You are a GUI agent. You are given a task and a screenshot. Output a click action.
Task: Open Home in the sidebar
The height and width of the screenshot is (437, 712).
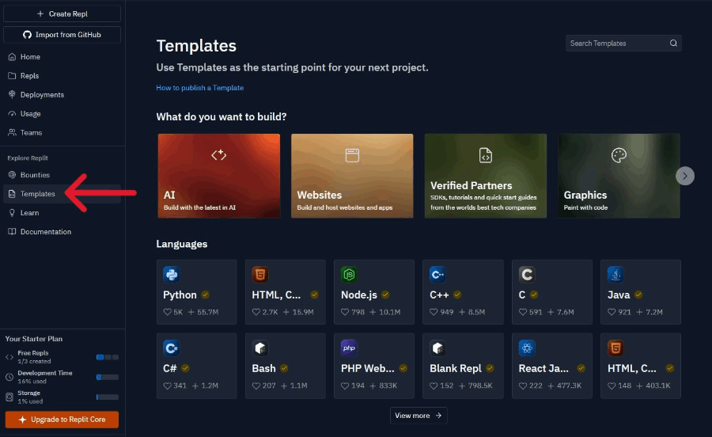coord(62,57)
